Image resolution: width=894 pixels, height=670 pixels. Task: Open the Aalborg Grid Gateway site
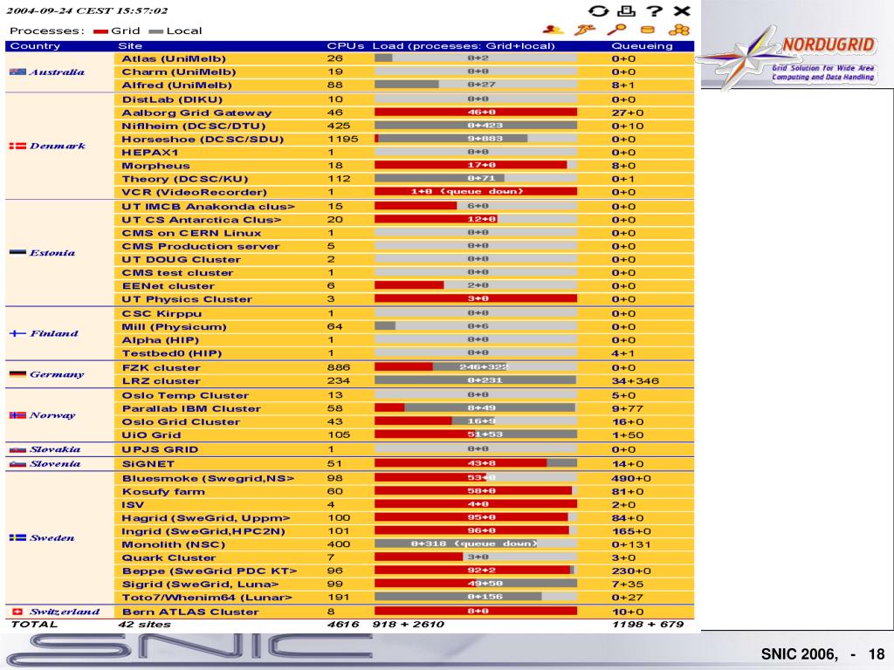(x=196, y=113)
